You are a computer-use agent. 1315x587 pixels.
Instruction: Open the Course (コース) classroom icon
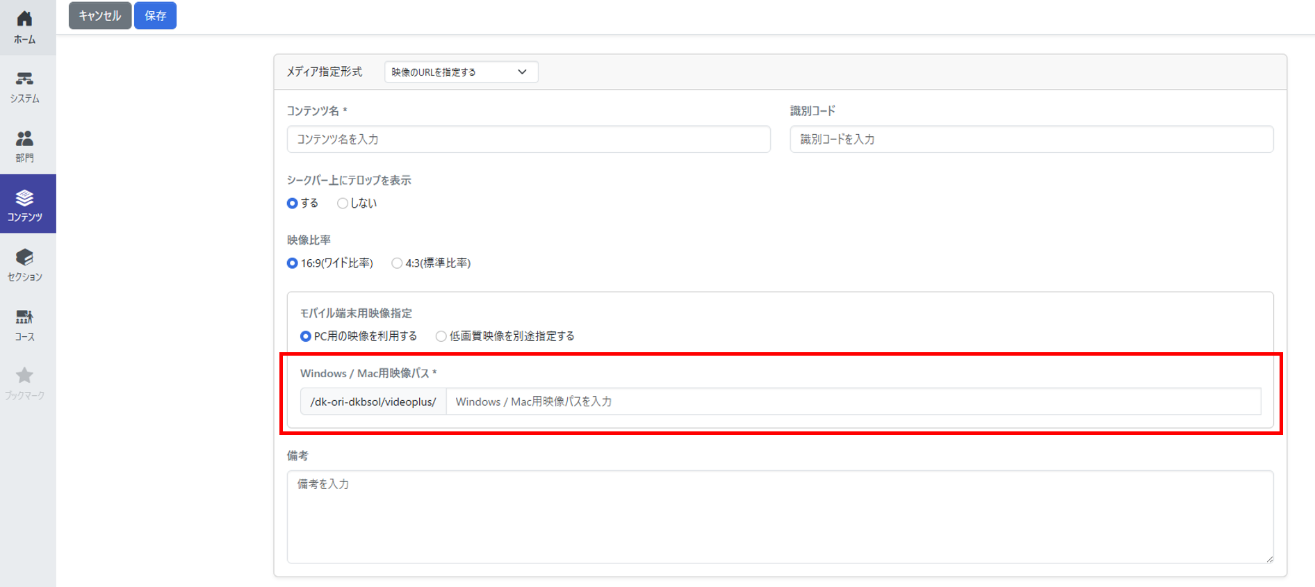[24, 317]
